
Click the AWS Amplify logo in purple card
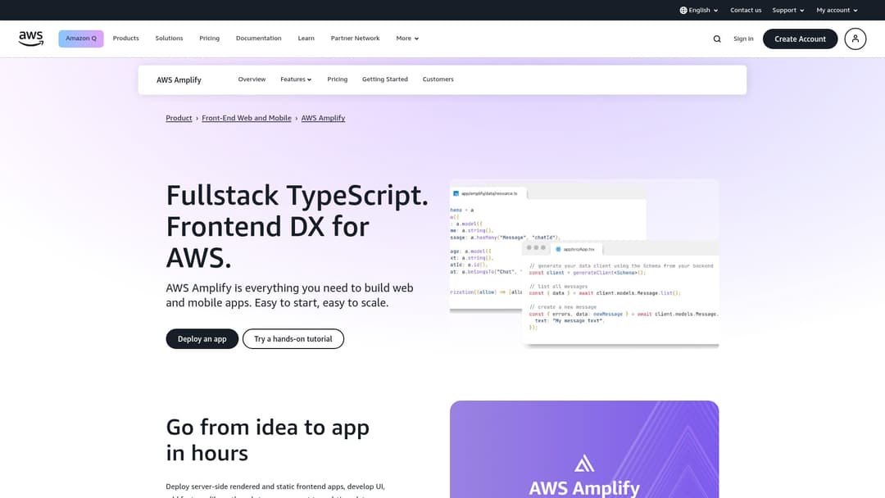click(584, 475)
